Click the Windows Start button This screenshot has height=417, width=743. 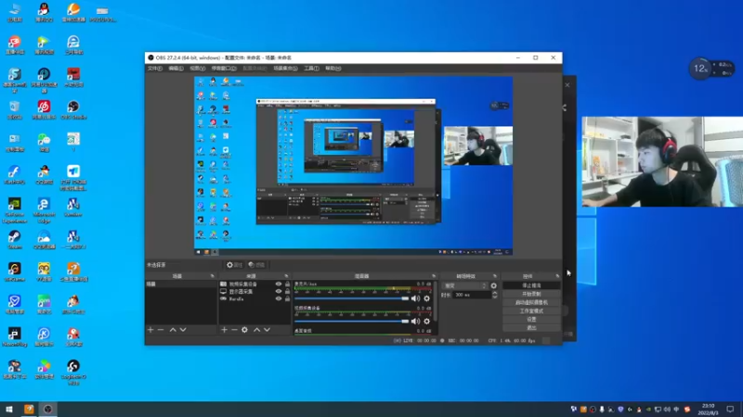click(9, 409)
